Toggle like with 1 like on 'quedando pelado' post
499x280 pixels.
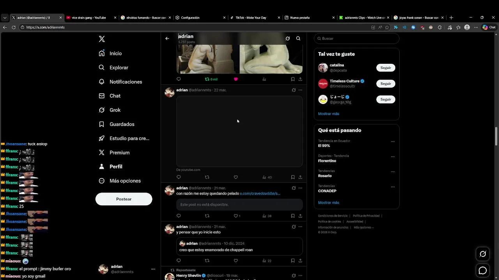coord(237,216)
